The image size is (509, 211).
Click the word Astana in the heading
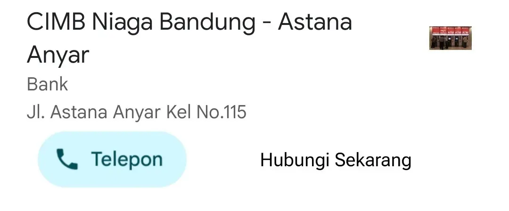tap(315, 22)
